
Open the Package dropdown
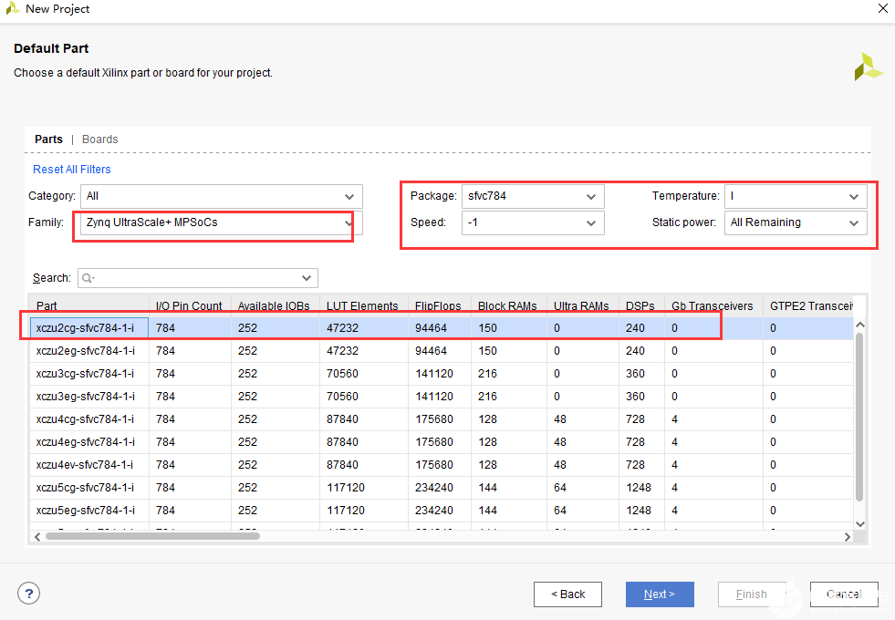click(532, 196)
